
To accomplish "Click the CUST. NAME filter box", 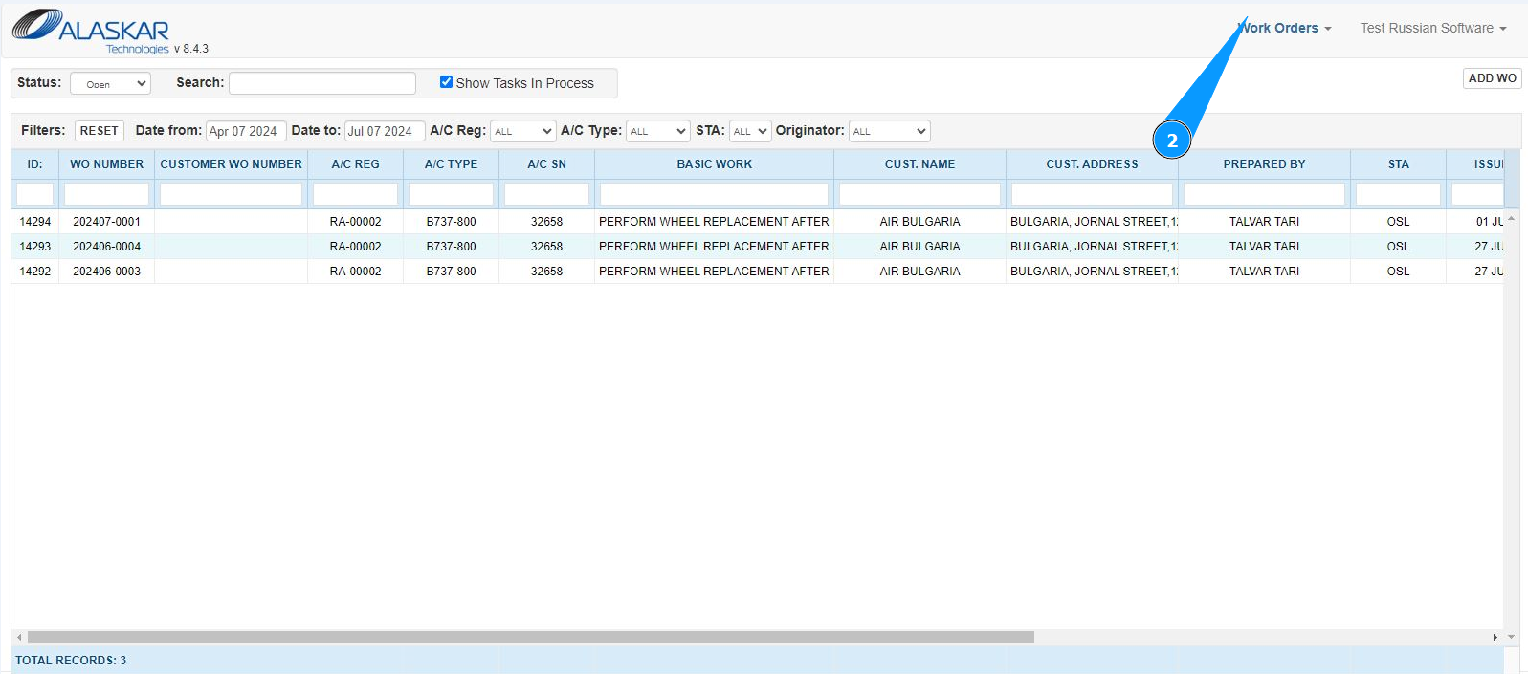I will [920, 194].
